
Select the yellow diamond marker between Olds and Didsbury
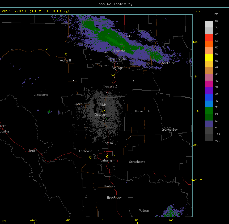point(103,111)
